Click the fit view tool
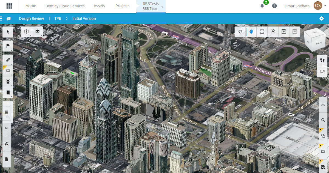Screen dimensions: 329x173 tap(262, 32)
